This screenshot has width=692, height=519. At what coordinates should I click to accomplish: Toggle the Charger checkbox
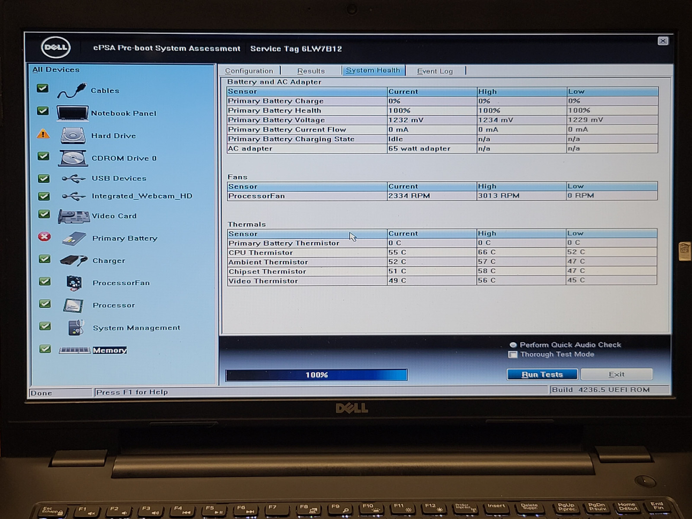[44, 259]
